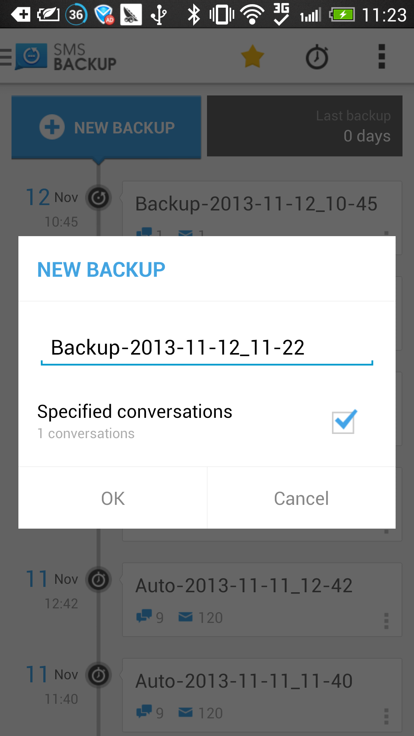Viewport: 414px width, 736px height.
Task: View the Last backup 0 days panel
Action: (x=305, y=126)
